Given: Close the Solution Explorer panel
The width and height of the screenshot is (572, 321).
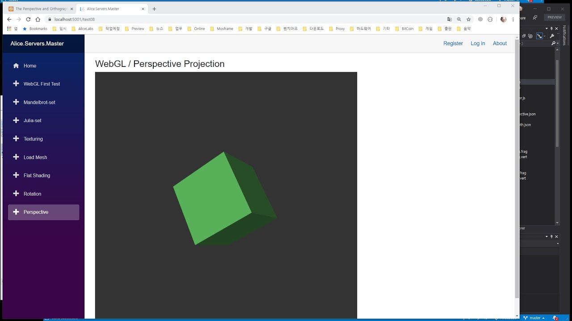Looking at the screenshot, I should (556, 29).
